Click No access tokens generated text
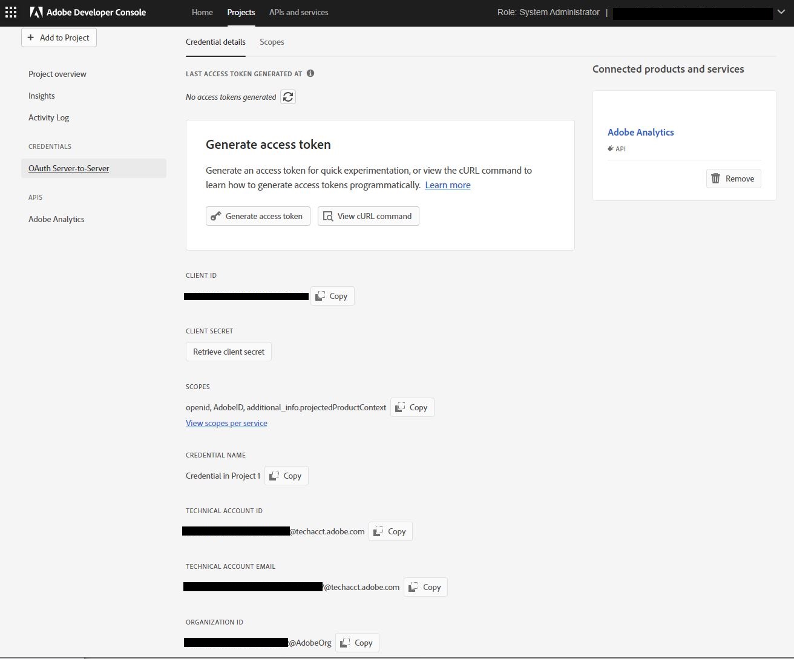The height and width of the screenshot is (659, 794). (x=231, y=97)
